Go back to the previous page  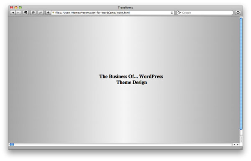coord(13,13)
